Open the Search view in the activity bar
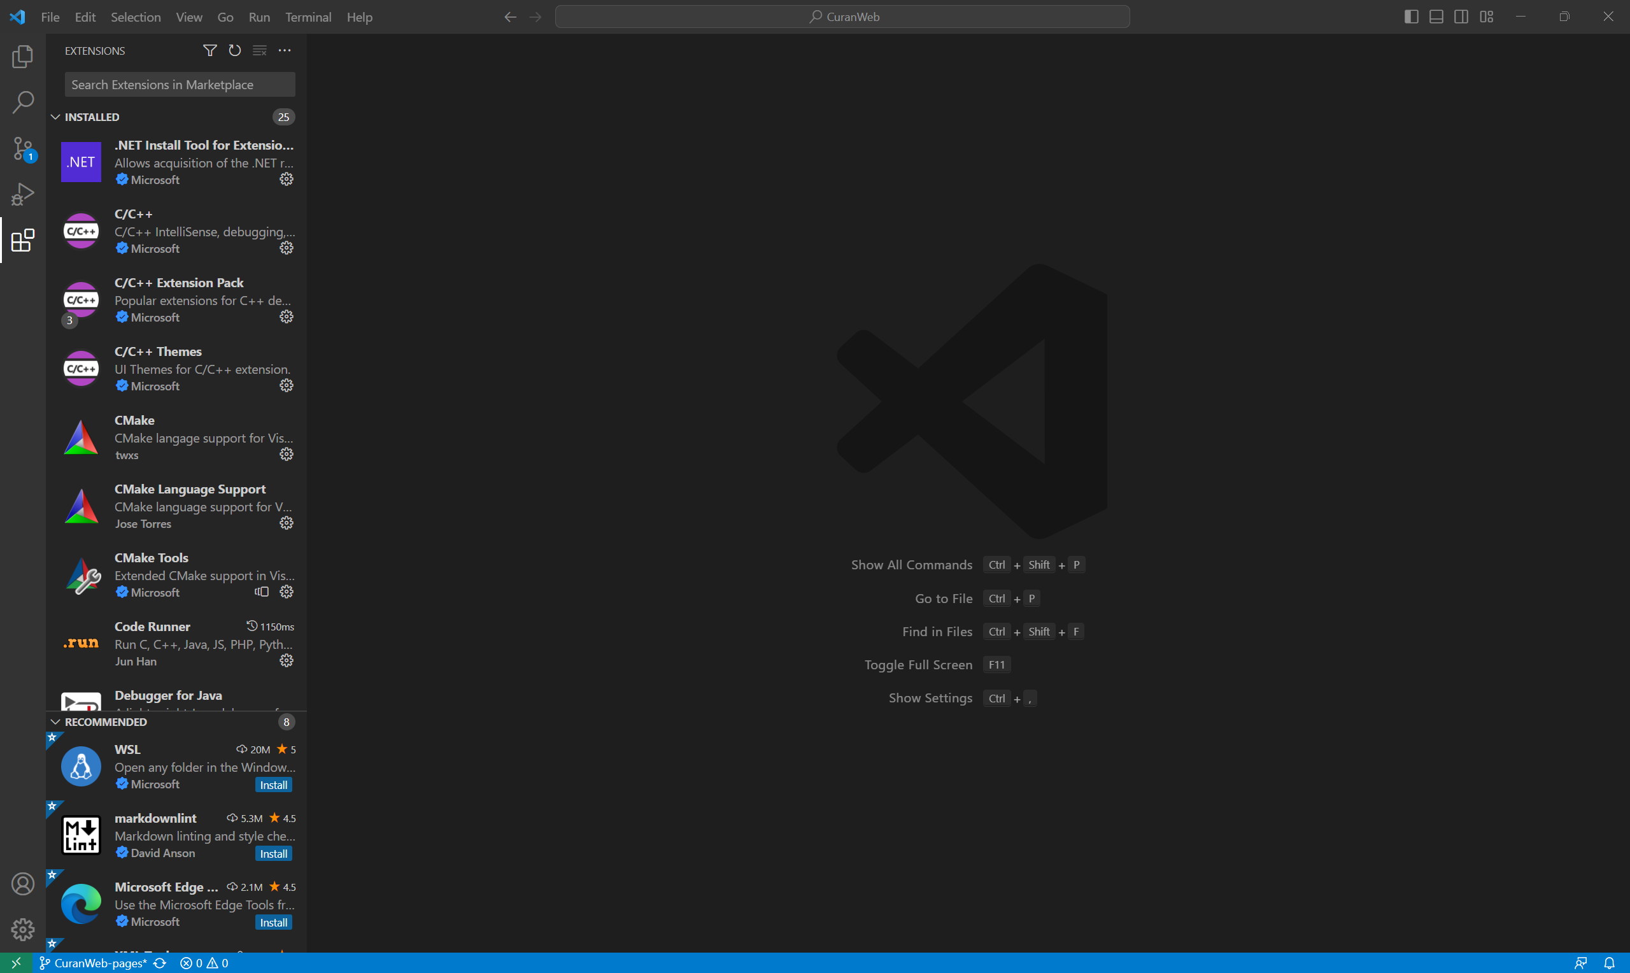 tap(22, 102)
